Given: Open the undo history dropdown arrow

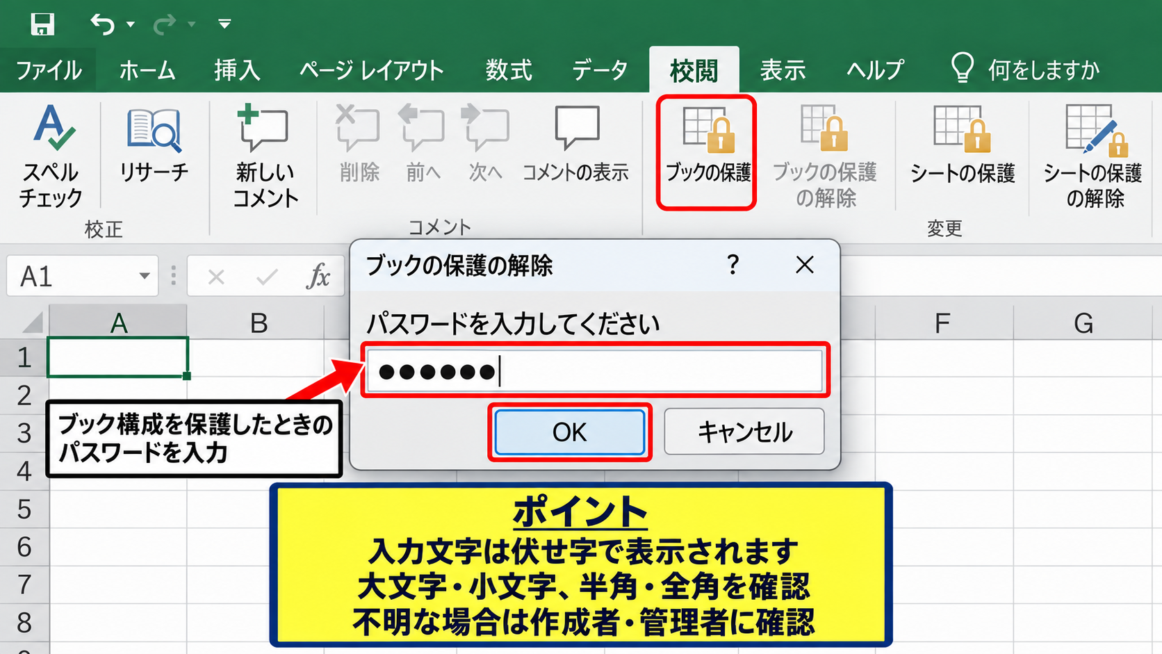Looking at the screenshot, I should click(x=130, y=24).
